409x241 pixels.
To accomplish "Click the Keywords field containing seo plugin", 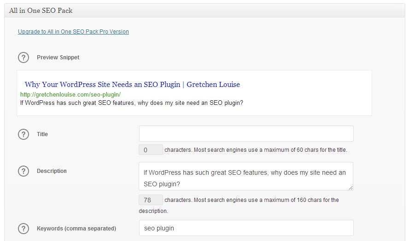I will click(x=246, y=228).
